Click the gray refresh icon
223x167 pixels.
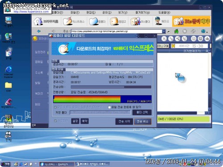tap(193, 31)
